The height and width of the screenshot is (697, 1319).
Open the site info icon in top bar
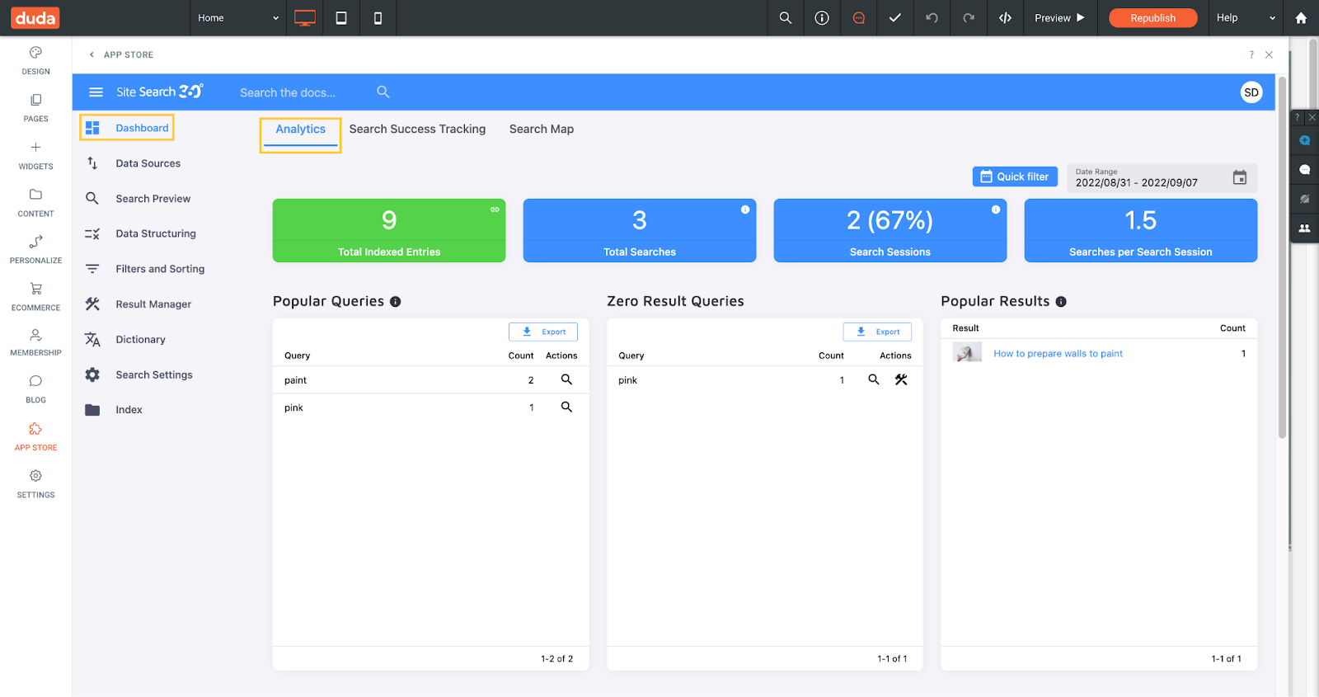(822, 17)
